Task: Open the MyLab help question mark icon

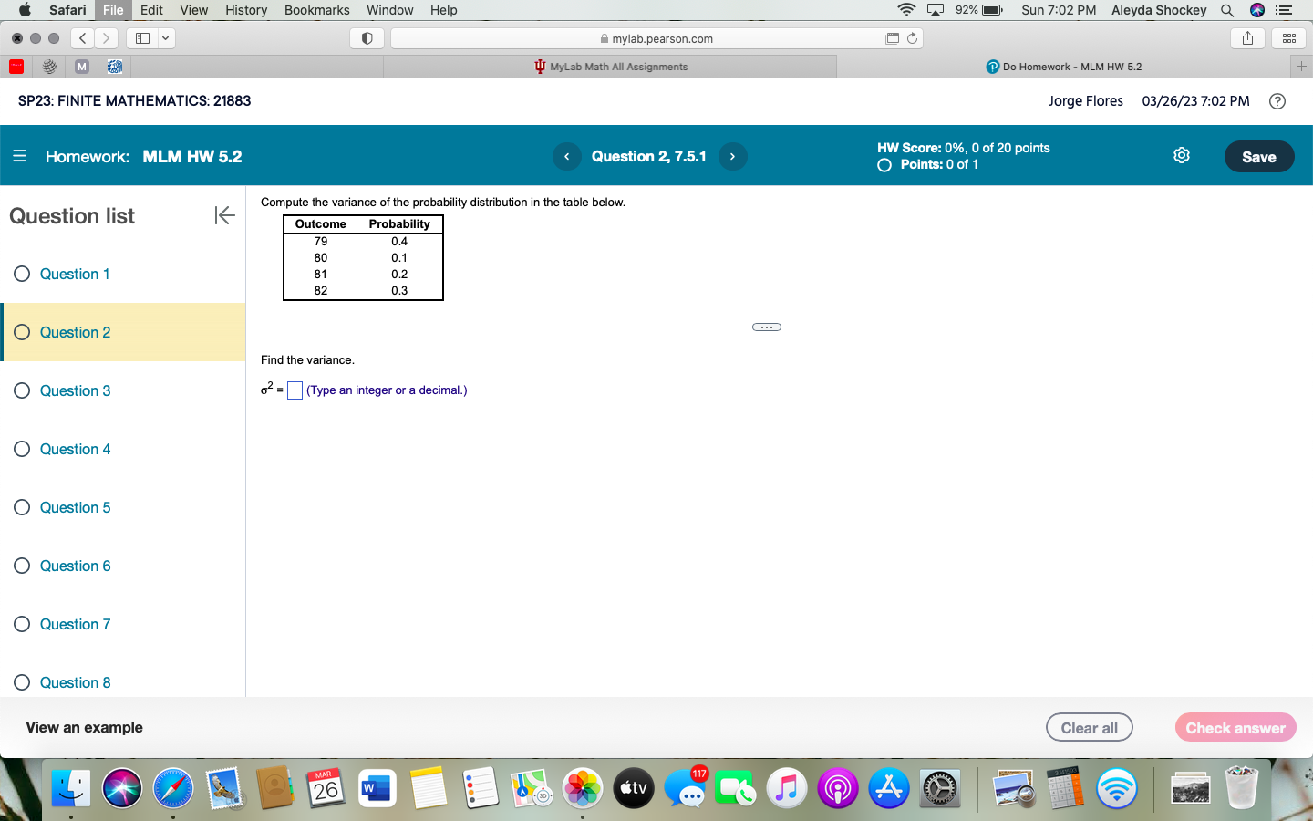Action: point(1277,101)
